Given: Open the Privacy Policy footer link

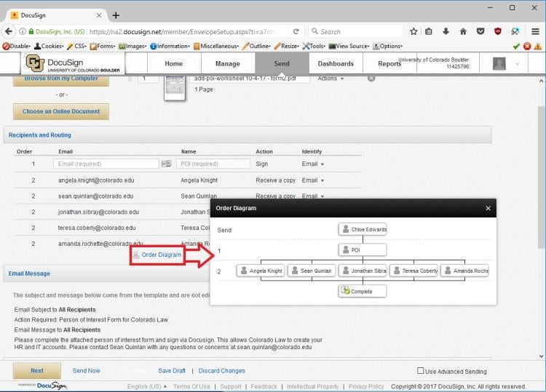Looking at the screenshot, I should pos(366,386).
